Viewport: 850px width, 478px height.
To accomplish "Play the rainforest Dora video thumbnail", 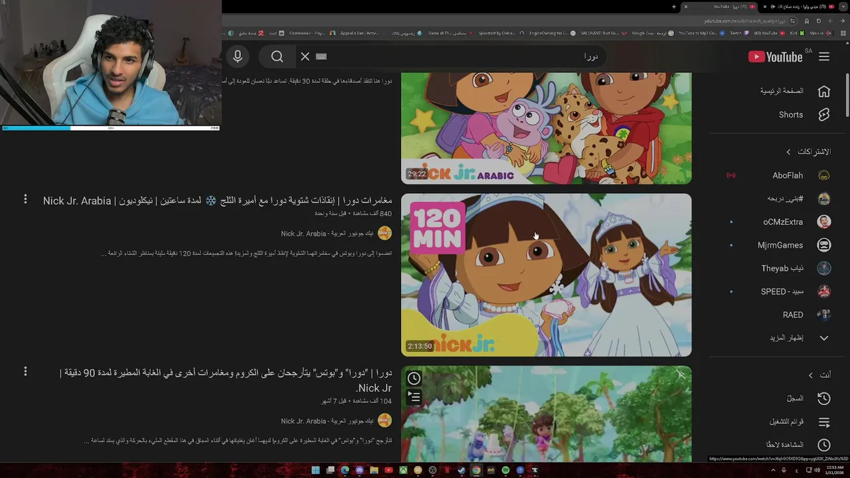I will click(x=546, y=414).
